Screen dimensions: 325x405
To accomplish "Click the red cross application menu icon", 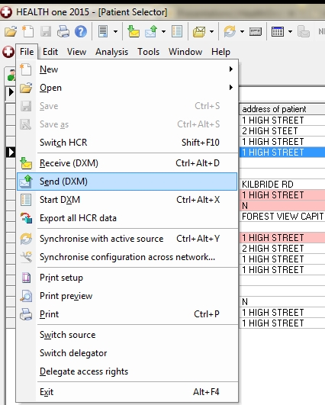I will [x=8, y=52].
